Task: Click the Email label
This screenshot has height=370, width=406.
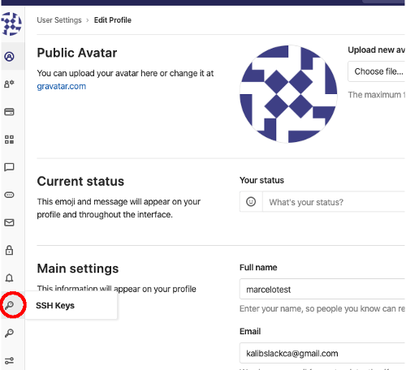Action: pyautogui.click(x=250, y=331)
